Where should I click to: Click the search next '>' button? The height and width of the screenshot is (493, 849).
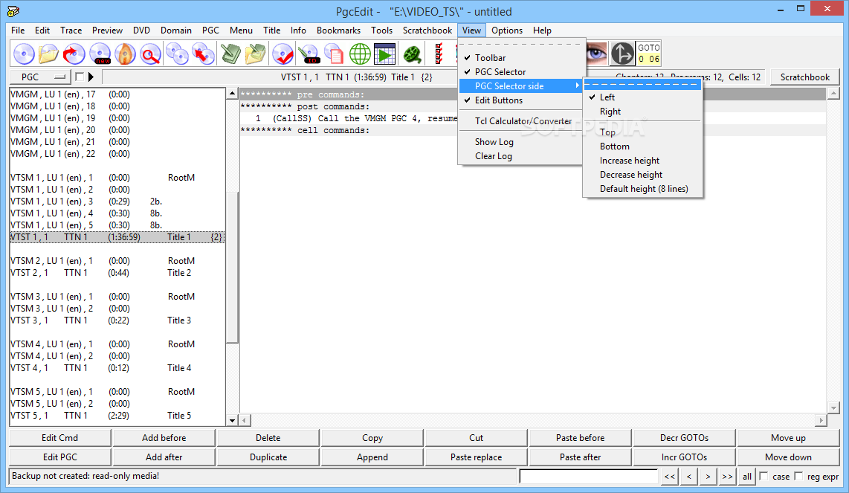click(708, 476)
